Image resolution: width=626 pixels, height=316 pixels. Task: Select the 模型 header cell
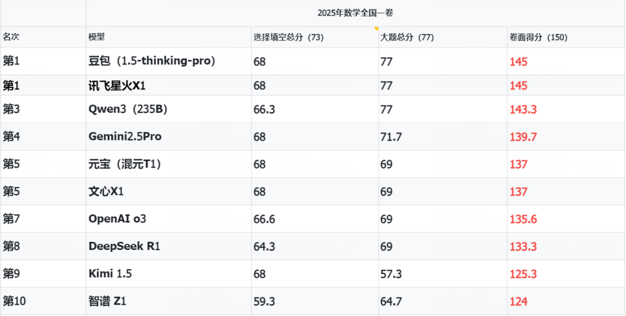pyautogui.click(x=169, y=38)
